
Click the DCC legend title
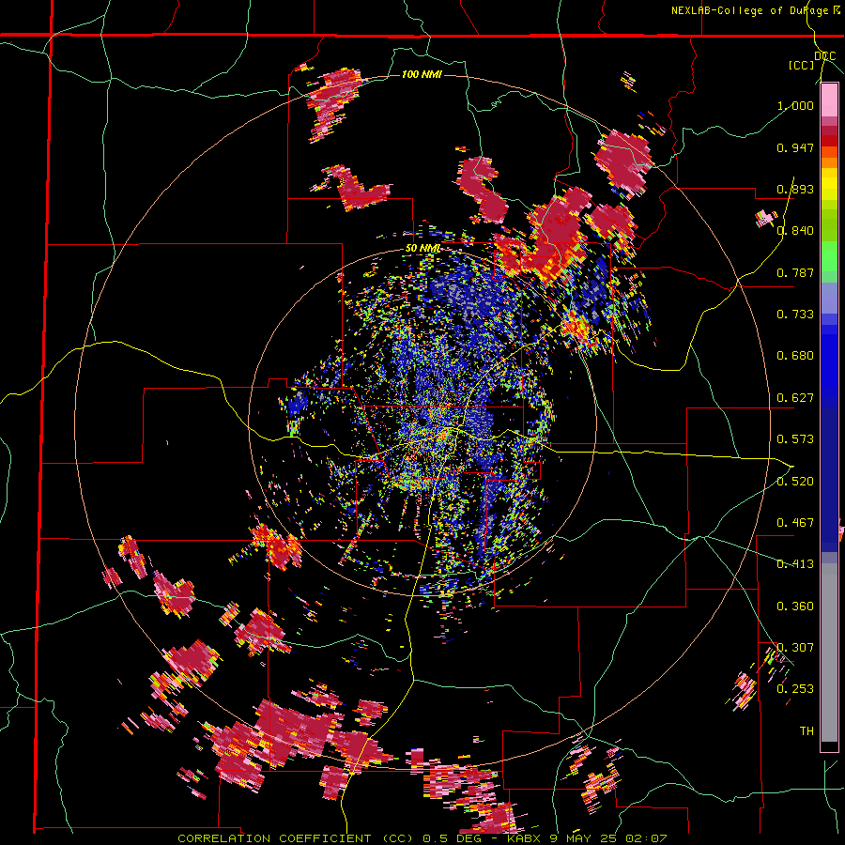point(824,56)
